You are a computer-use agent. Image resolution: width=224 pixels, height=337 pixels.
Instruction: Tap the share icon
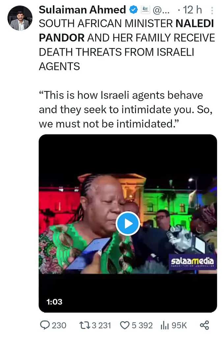(205, 325)
